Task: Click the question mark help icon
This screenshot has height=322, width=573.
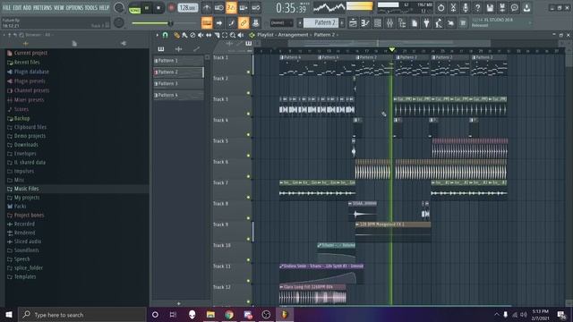Action: 477,8
